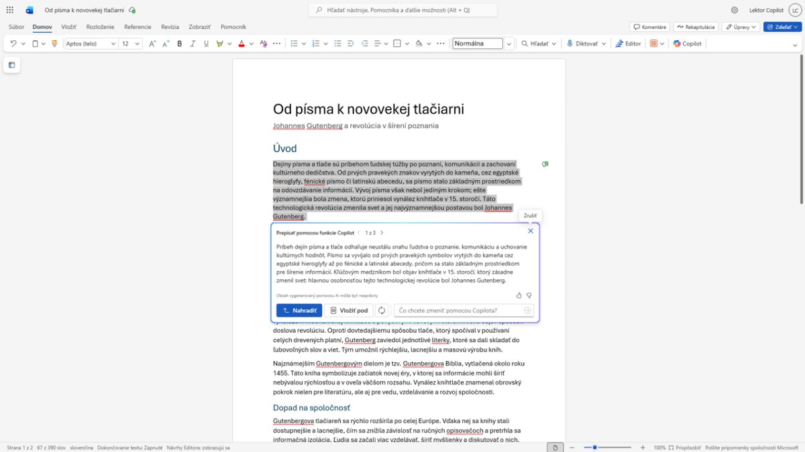Click the Bold formatting icon
This screenshot has height=452, width=805.
179,44
